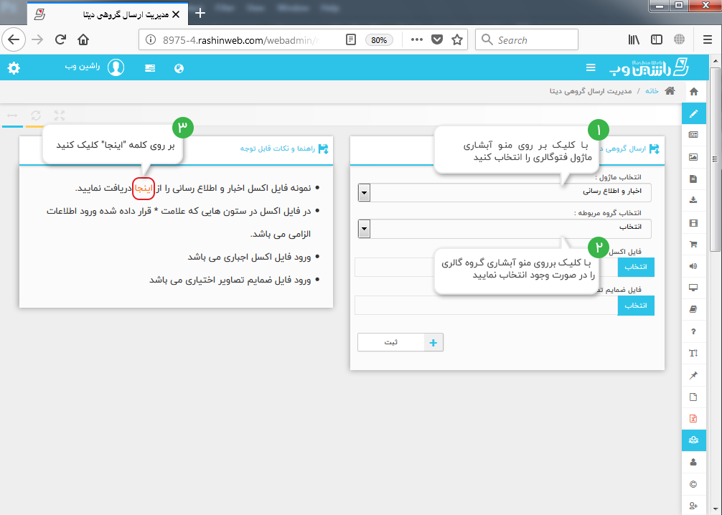Screen dimensions: 722x515
Task: Toggle the browser sidebar icon
Action: [657, 39]
